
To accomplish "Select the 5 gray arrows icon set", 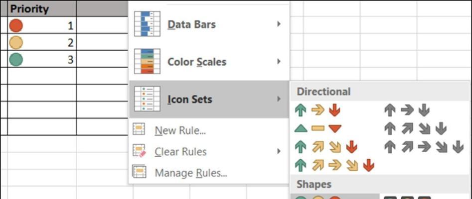I will pyautogui.click(x=424, y=147).
